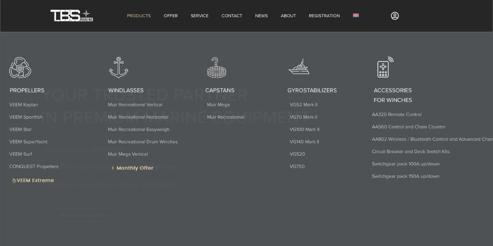Select Switchgear pack 150A up/down

coord(405,176)
